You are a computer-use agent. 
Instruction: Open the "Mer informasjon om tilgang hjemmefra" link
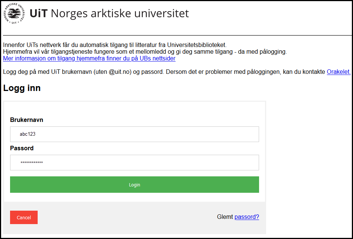tap(89, 59)
